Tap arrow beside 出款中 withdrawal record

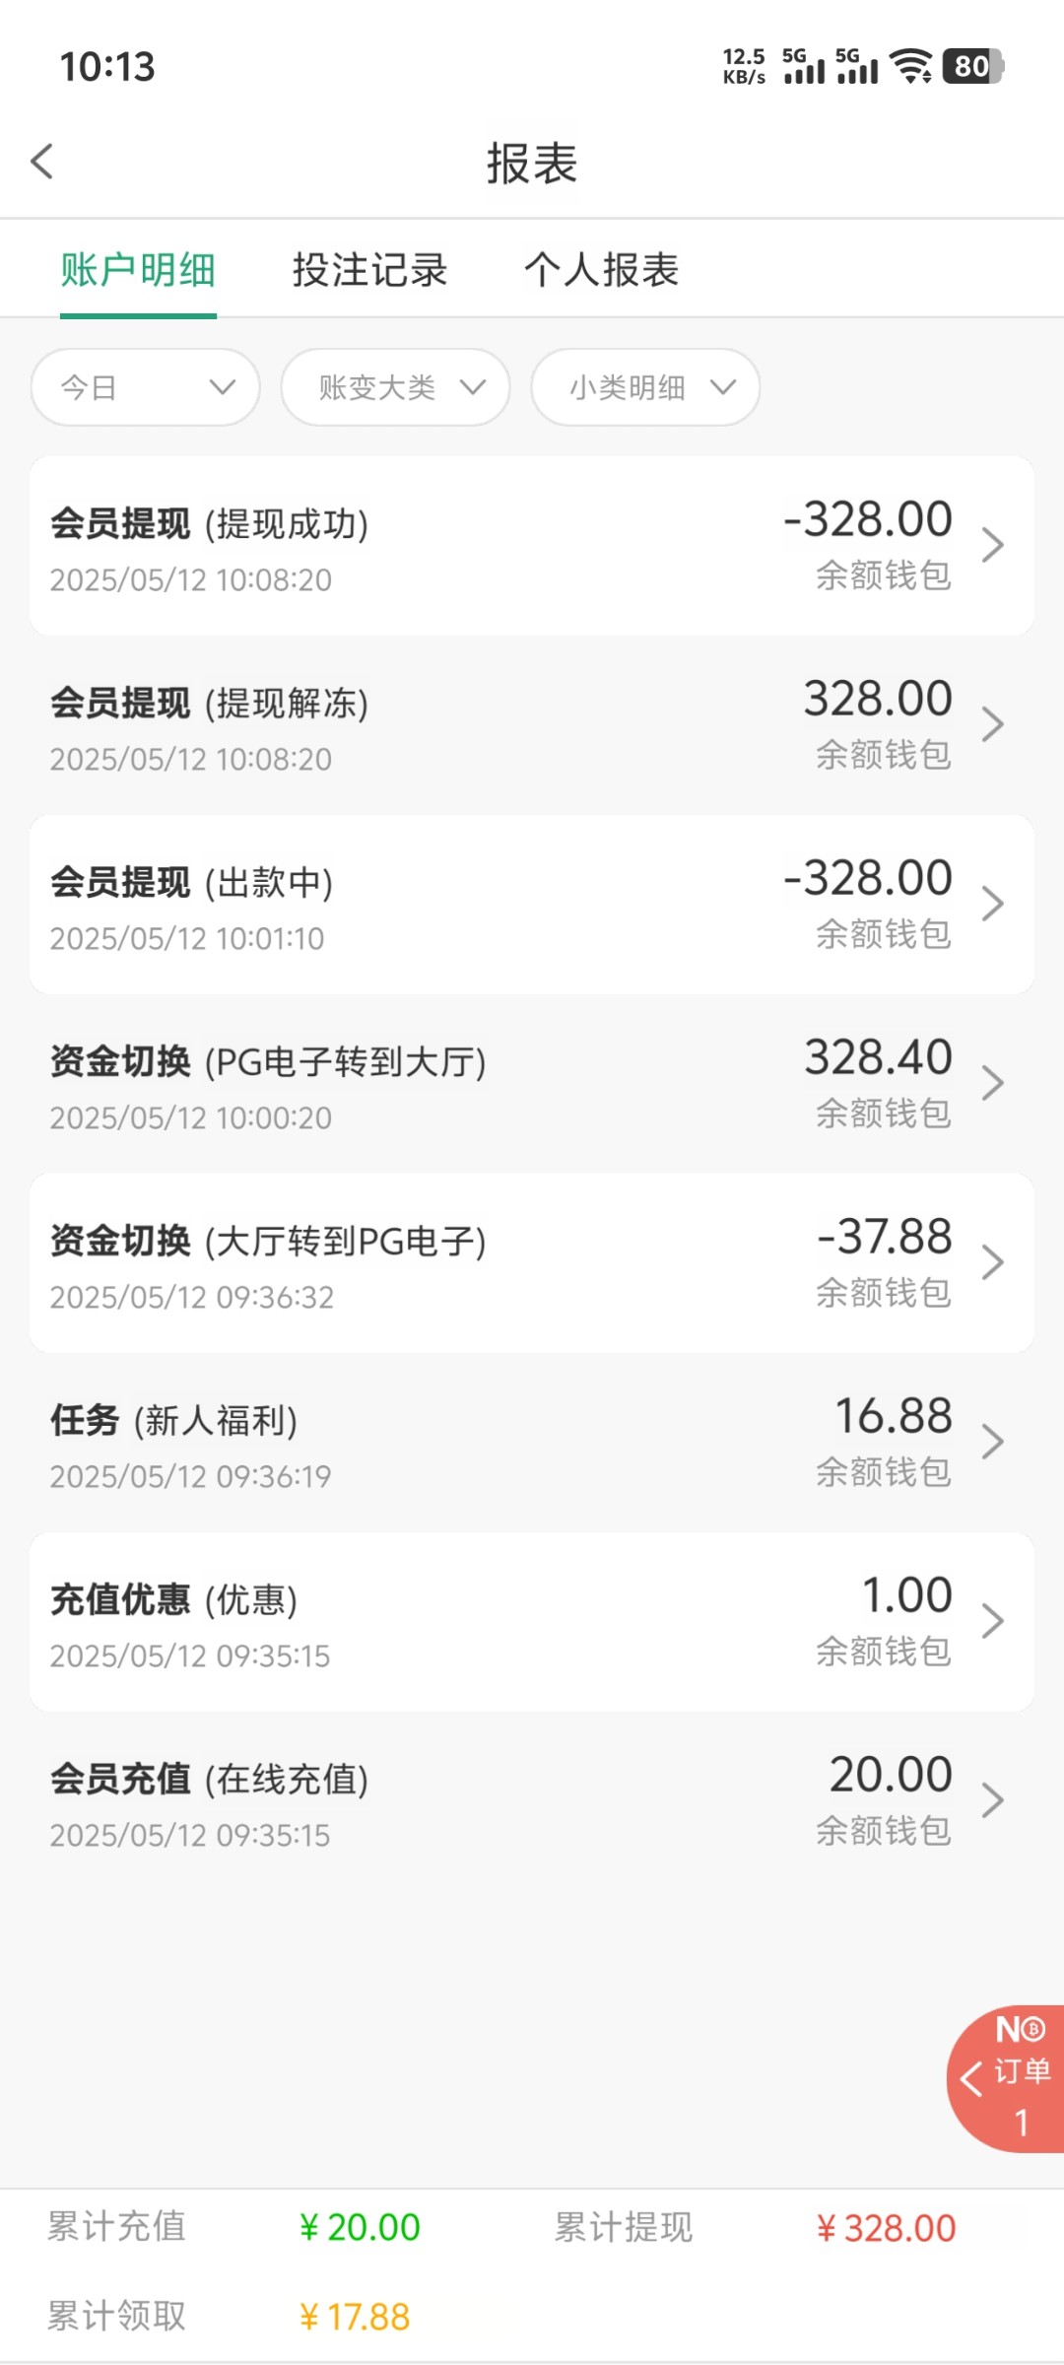(992, 904)
